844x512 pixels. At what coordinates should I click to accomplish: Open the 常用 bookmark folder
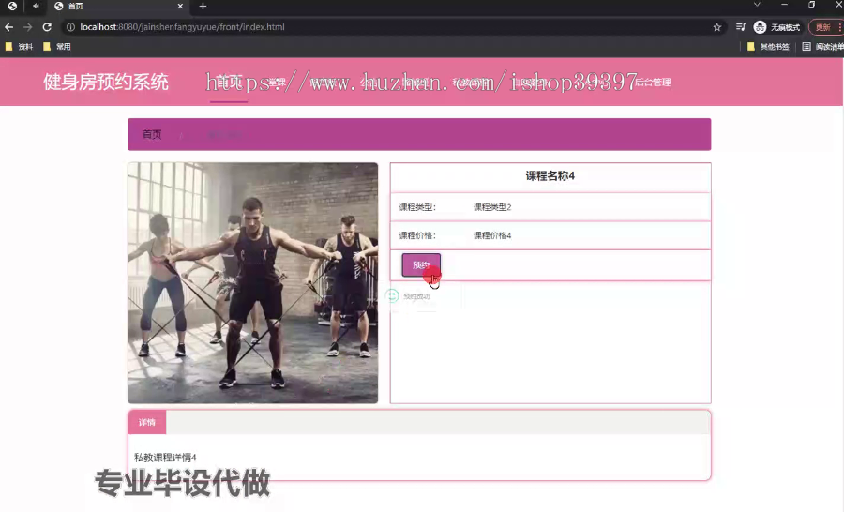(57, 47)
